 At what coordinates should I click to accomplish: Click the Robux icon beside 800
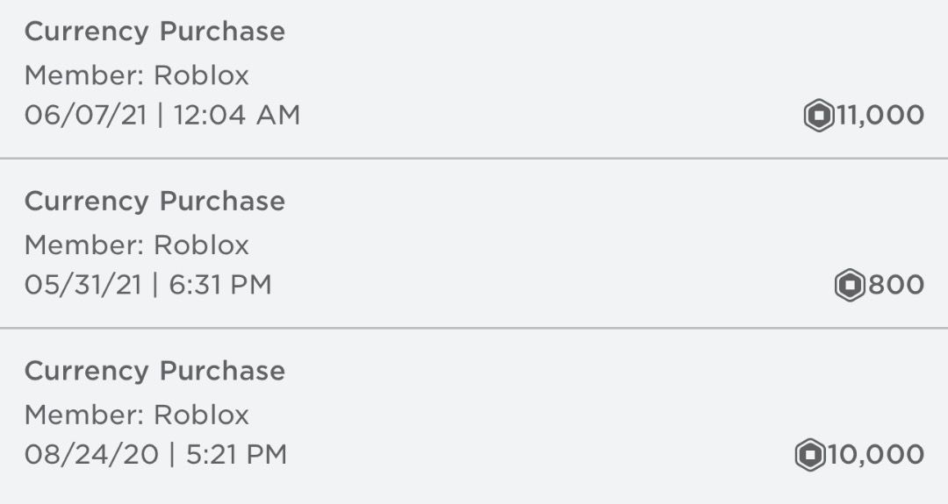(849, 286)
